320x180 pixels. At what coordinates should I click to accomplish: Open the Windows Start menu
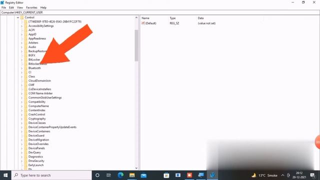pos(5,175)
